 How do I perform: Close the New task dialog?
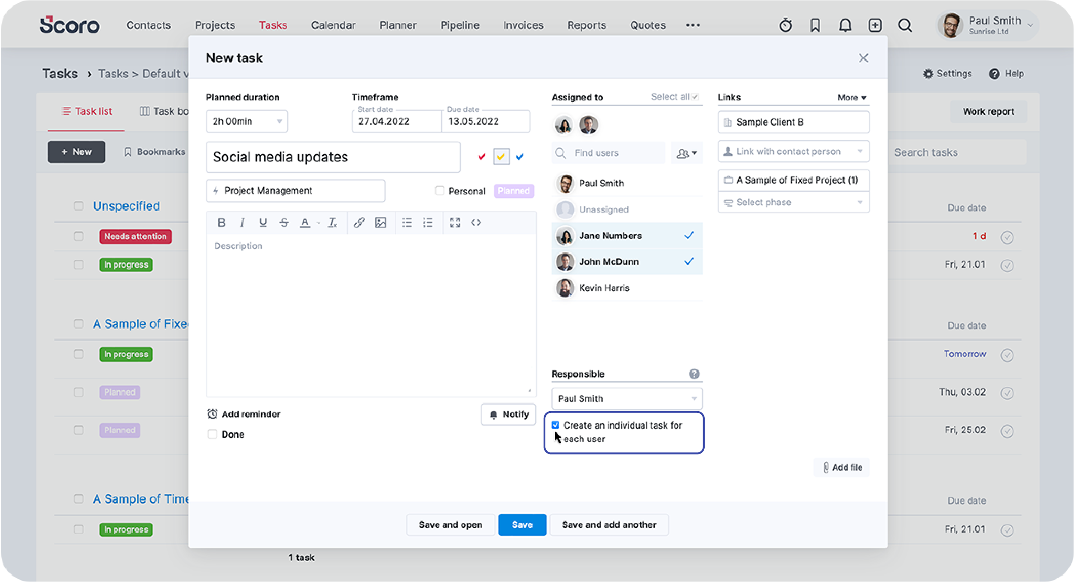point(863,58)
